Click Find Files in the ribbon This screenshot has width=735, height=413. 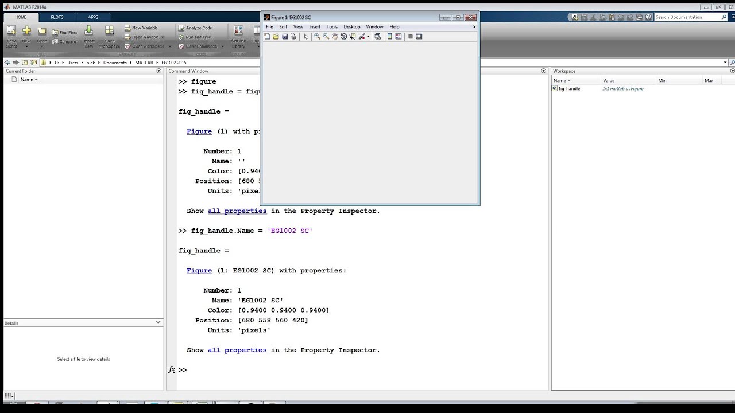point(64,33)
